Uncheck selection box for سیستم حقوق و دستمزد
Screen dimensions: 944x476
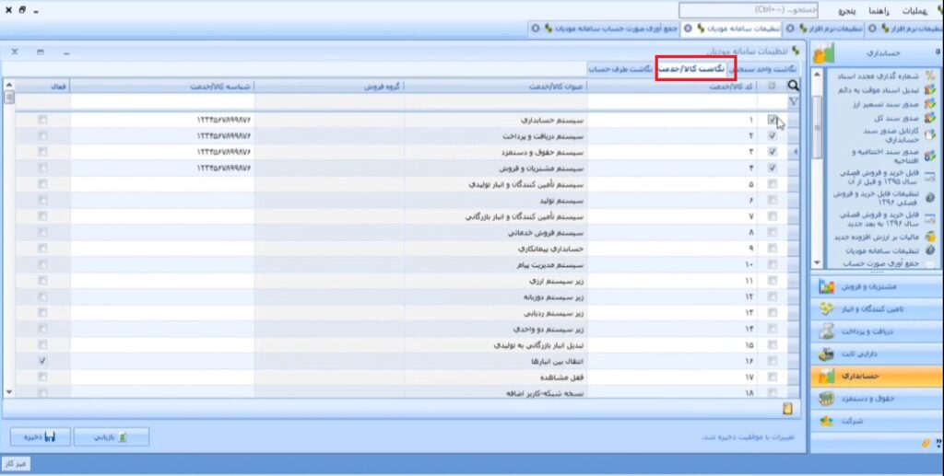773,152
